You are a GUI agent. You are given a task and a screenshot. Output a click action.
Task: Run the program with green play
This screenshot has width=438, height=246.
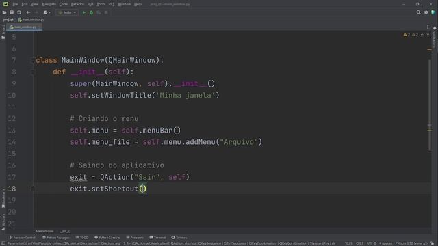point(83,12)
